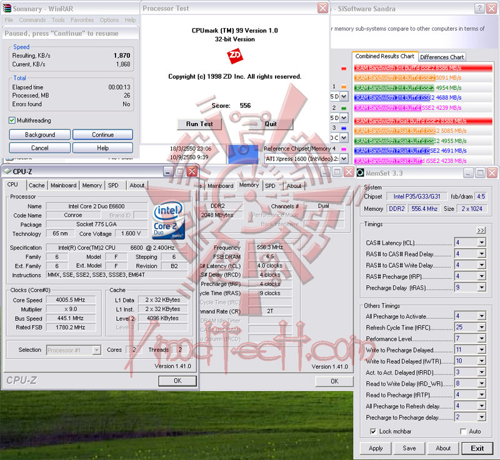The width and height of the screenshot is (500, 460).
Task: Open Read to Write Delay (tRD_WR) dropdown
Action: tap(481, 383)
